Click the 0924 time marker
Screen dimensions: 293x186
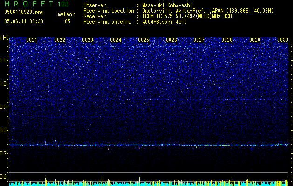(116, 40)
